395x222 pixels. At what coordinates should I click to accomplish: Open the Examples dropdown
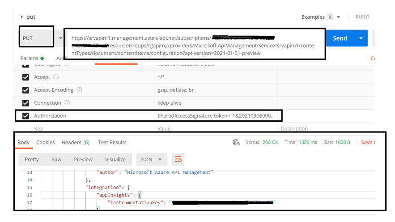point(338,17)
